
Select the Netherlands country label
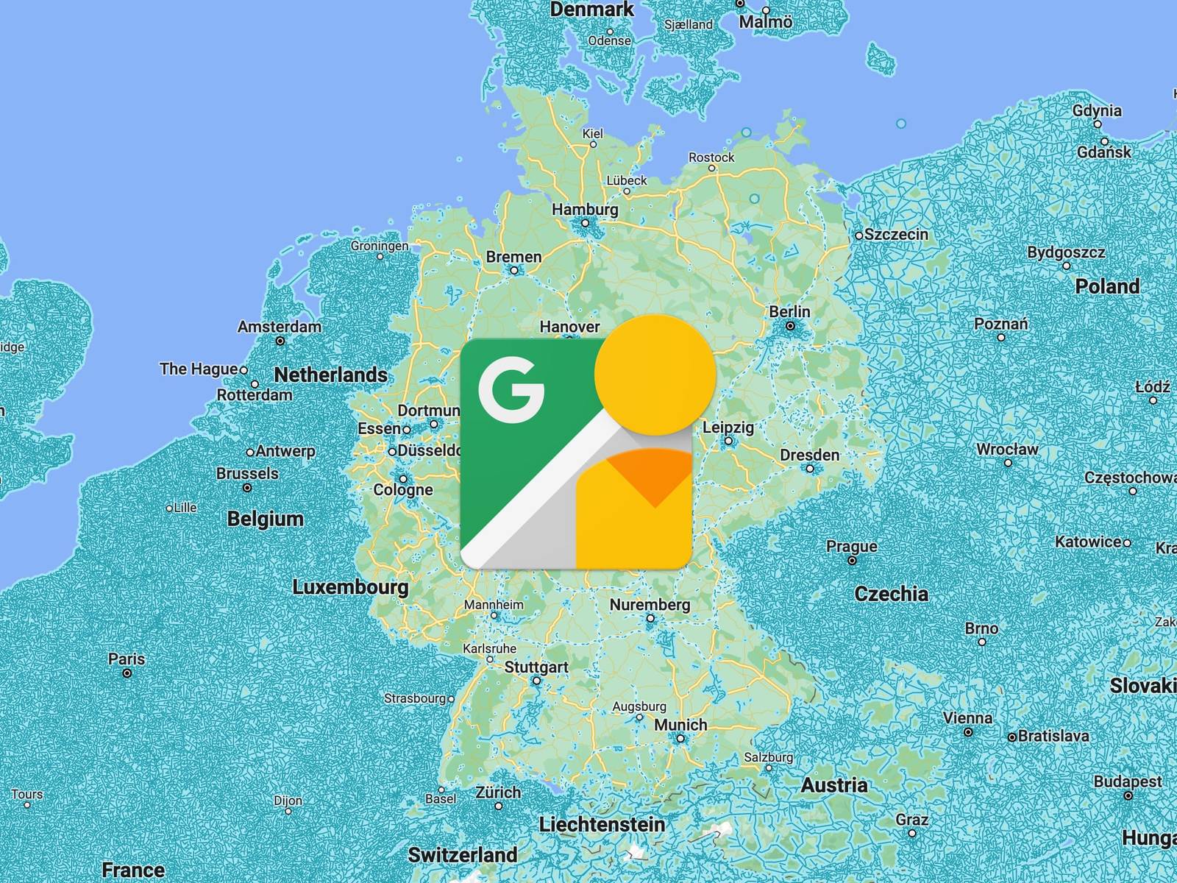pyautogui.click(x=330, y=375)
